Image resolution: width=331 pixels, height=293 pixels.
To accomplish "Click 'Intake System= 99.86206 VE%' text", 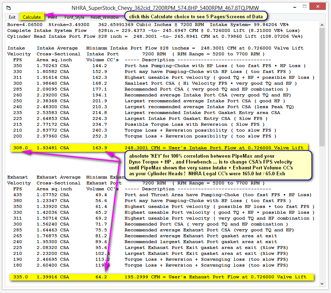I will [x=249, y=25].
